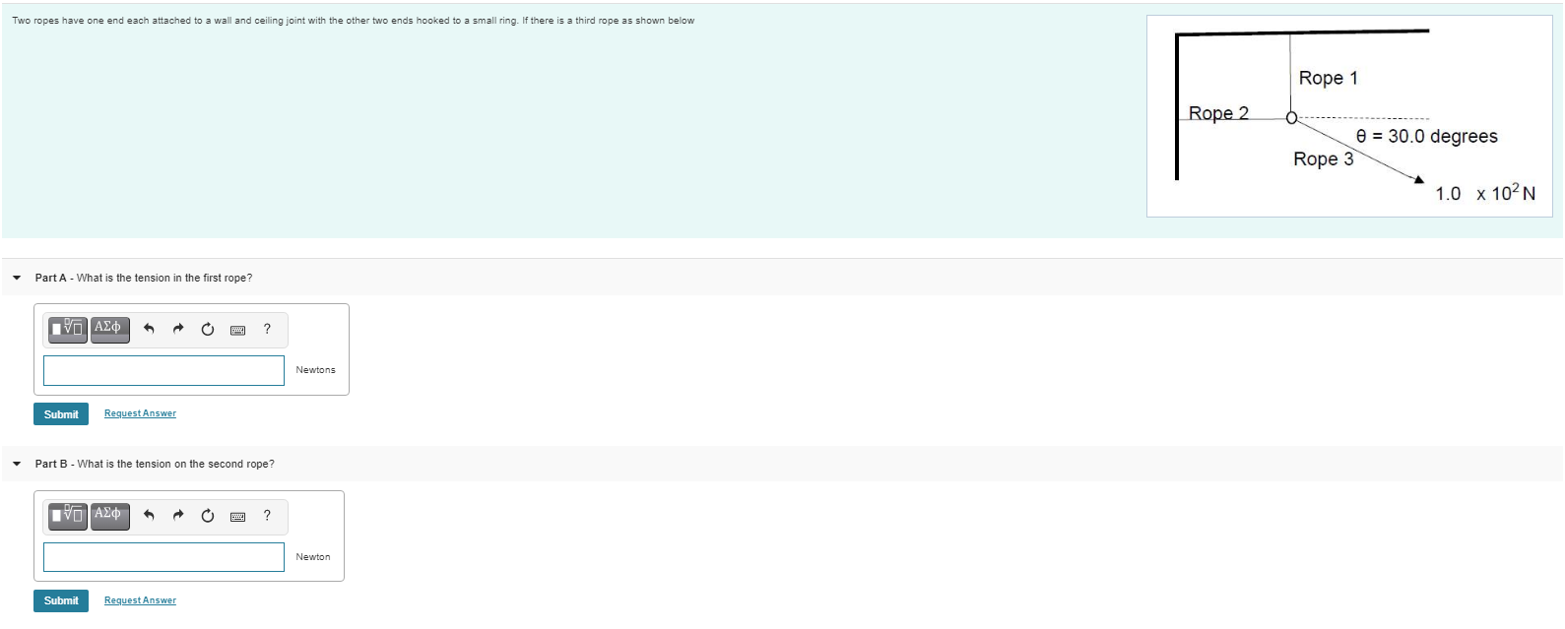
Task: Click the 'Rope 1' label in diagram
Action: click(x=1328, y=78)
